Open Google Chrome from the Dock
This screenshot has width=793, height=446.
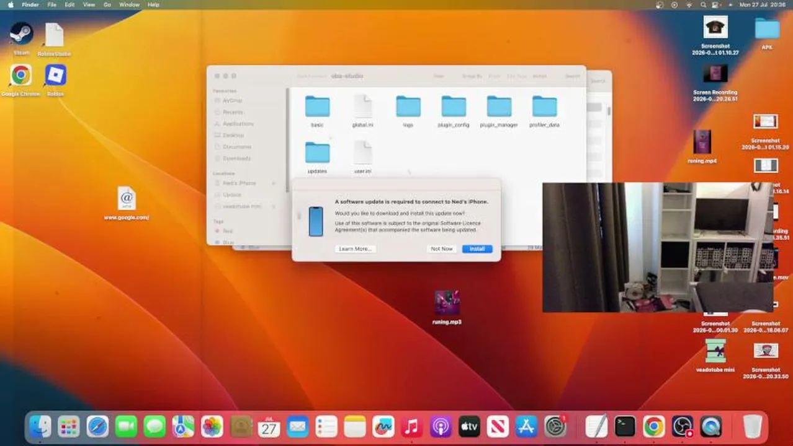(653, 426)
